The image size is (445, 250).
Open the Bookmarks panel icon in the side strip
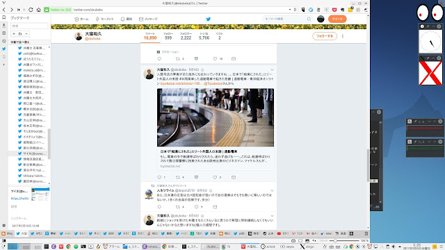coord(3,17)
